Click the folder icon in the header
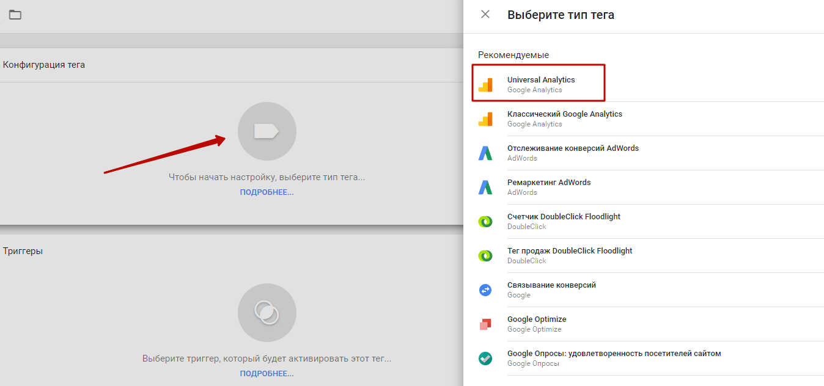Image resolution: width=824 pixels, height=386 pixels. point(15,15)
